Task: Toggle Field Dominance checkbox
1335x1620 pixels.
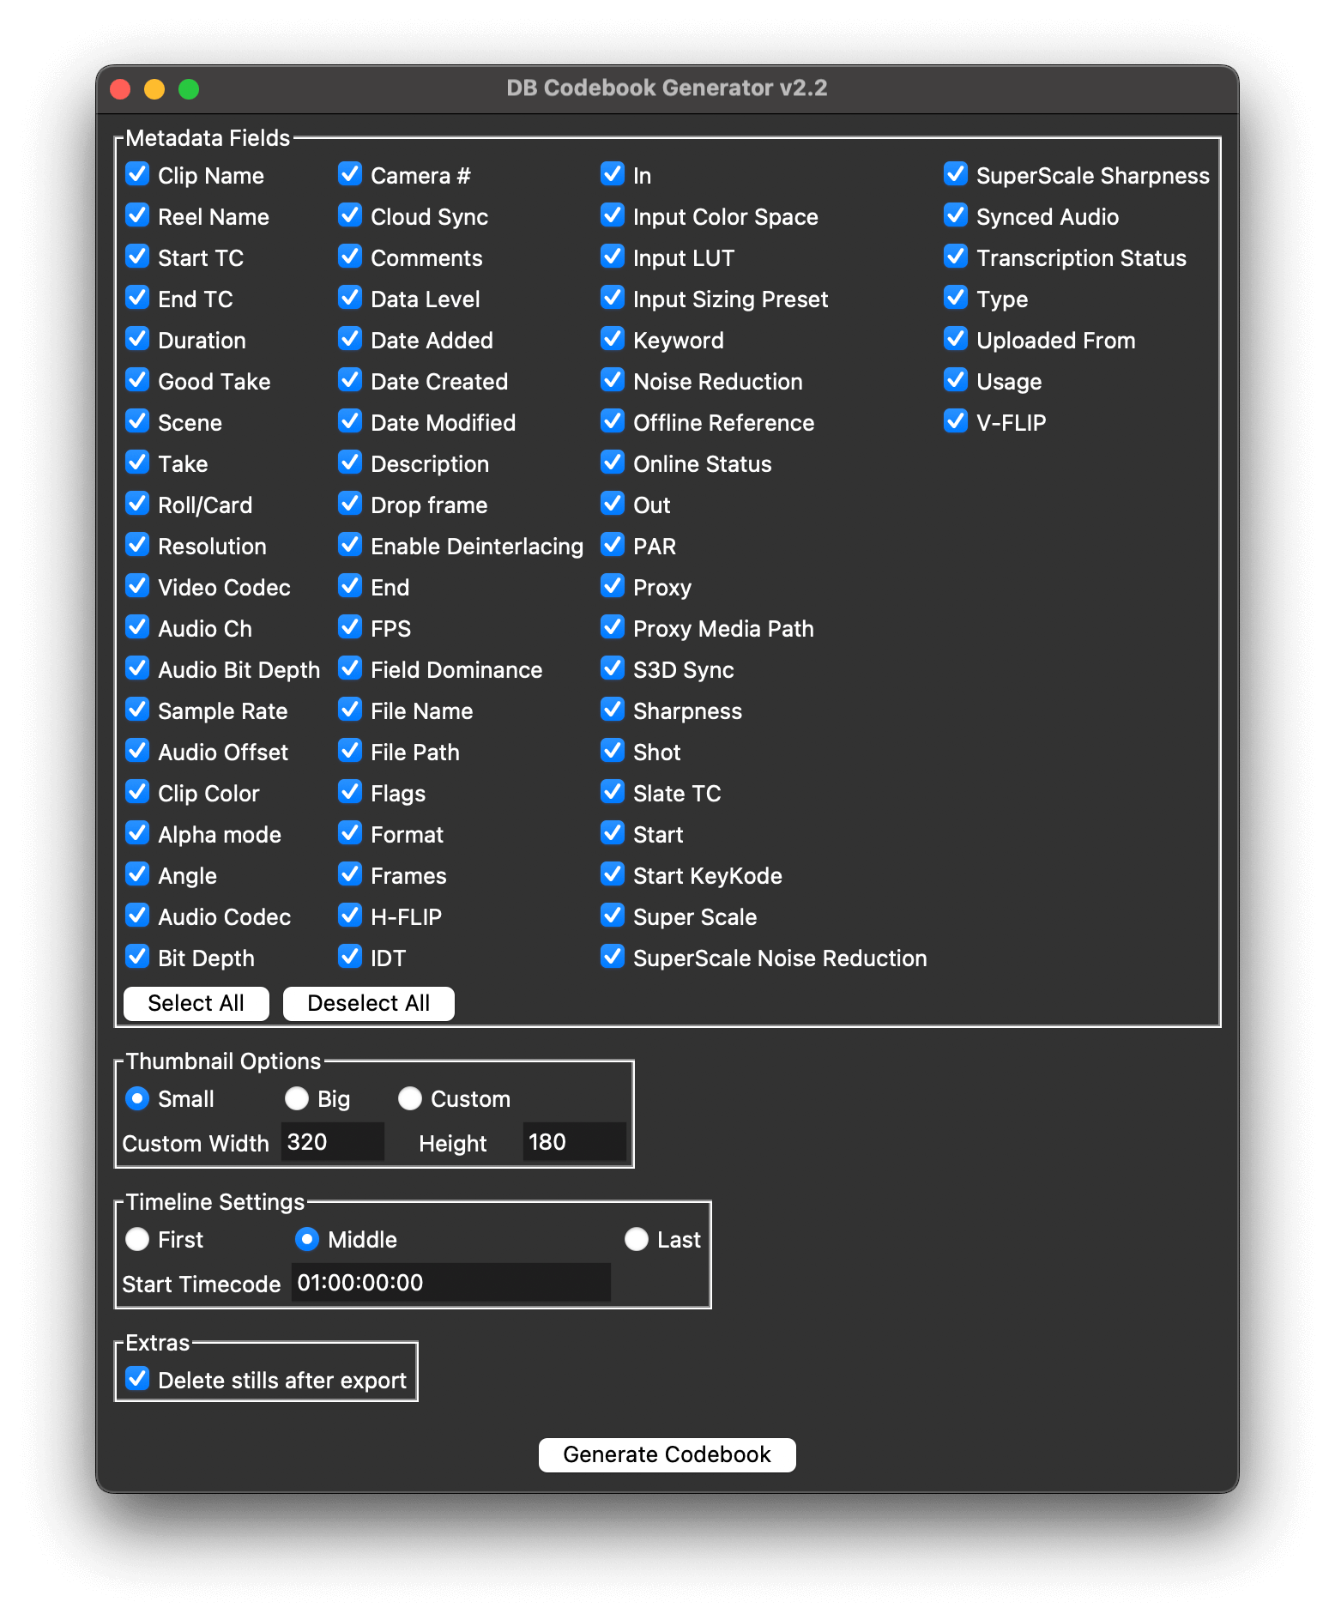Action: pos(350,668)
